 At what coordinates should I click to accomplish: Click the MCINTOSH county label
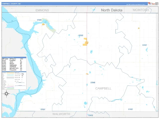point(141,10)
